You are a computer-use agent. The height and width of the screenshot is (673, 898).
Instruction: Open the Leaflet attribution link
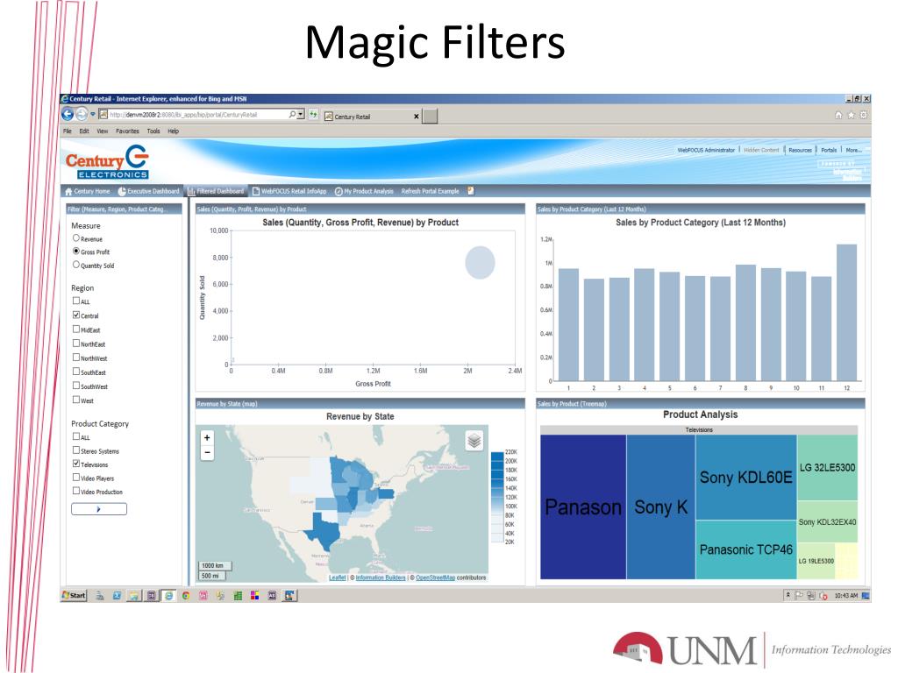coord(338,577)
